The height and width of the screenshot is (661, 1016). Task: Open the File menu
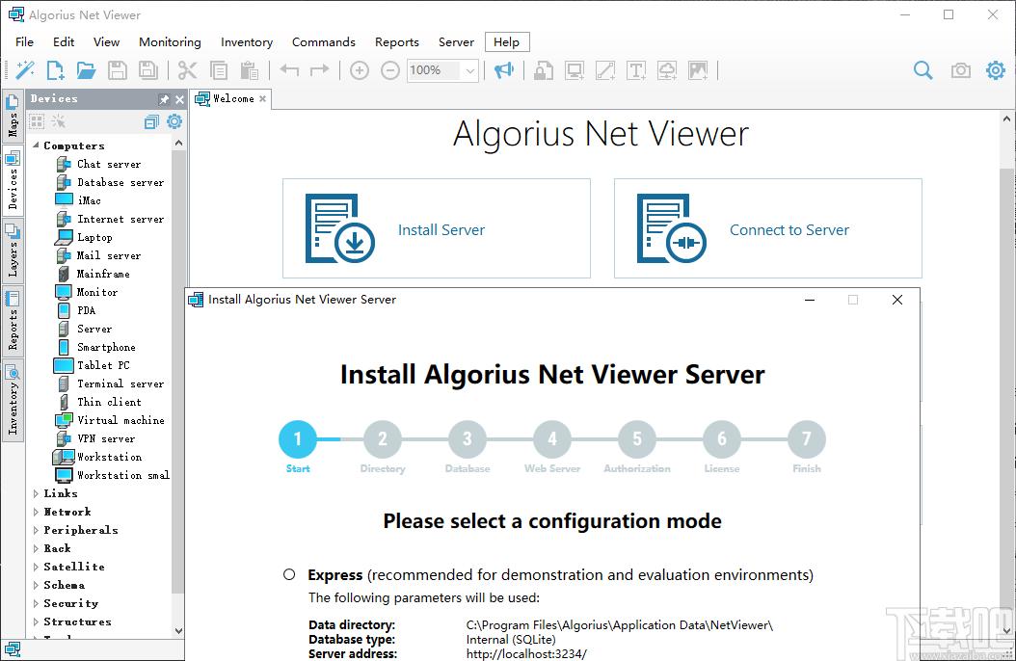coord(25,42)
